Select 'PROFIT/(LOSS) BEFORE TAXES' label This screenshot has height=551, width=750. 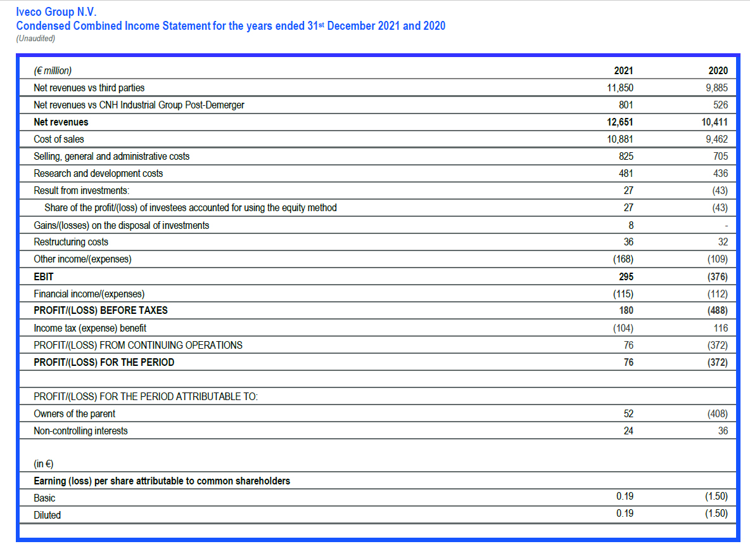tap(101, 311)
